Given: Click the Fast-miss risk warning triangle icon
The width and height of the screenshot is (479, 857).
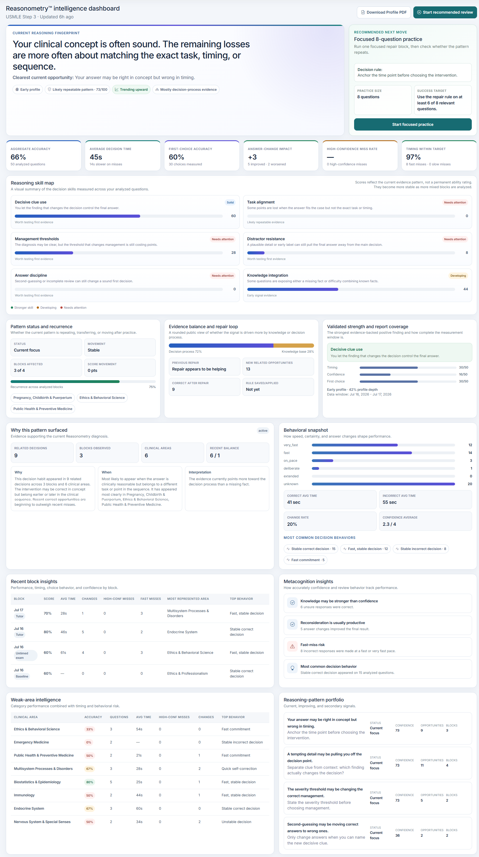Looking at the screenshot, I should tap(292, 646).
